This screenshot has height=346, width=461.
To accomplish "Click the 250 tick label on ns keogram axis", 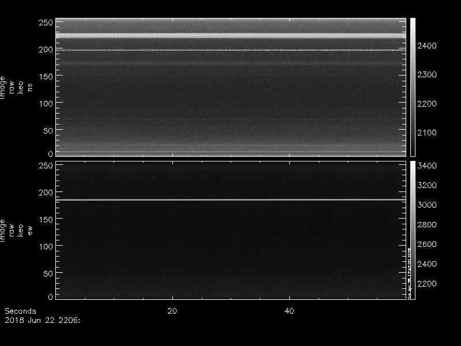I will [x=46, y=22].
